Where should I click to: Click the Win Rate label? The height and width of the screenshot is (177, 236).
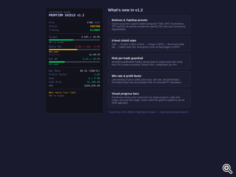tap(54, 71)
